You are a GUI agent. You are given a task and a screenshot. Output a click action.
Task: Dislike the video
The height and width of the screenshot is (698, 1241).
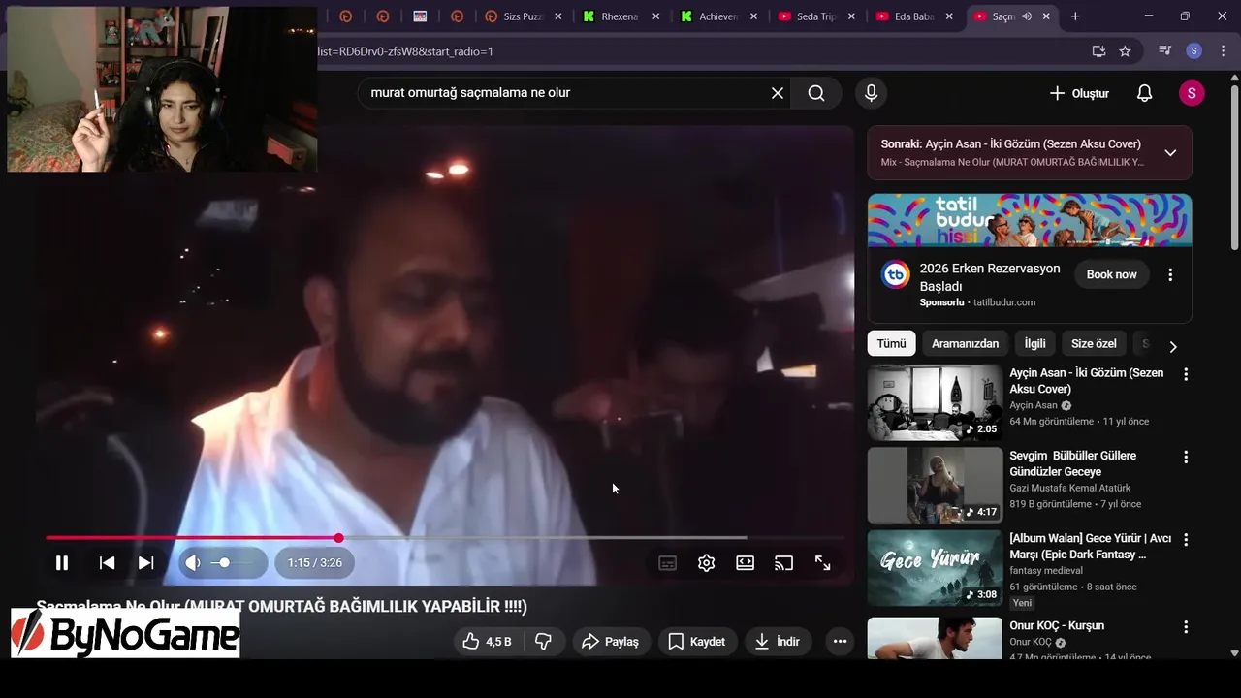(x=543, y=642)
